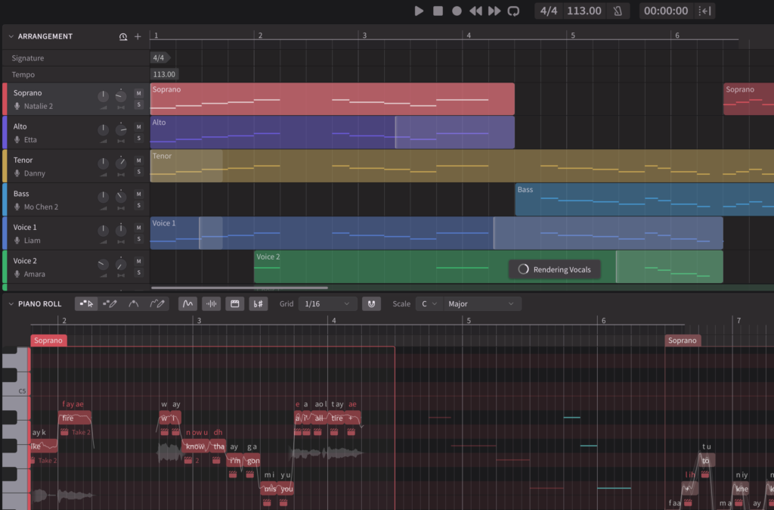Mute the Soprano track
The image size is (774, 510).
(138, 93)
